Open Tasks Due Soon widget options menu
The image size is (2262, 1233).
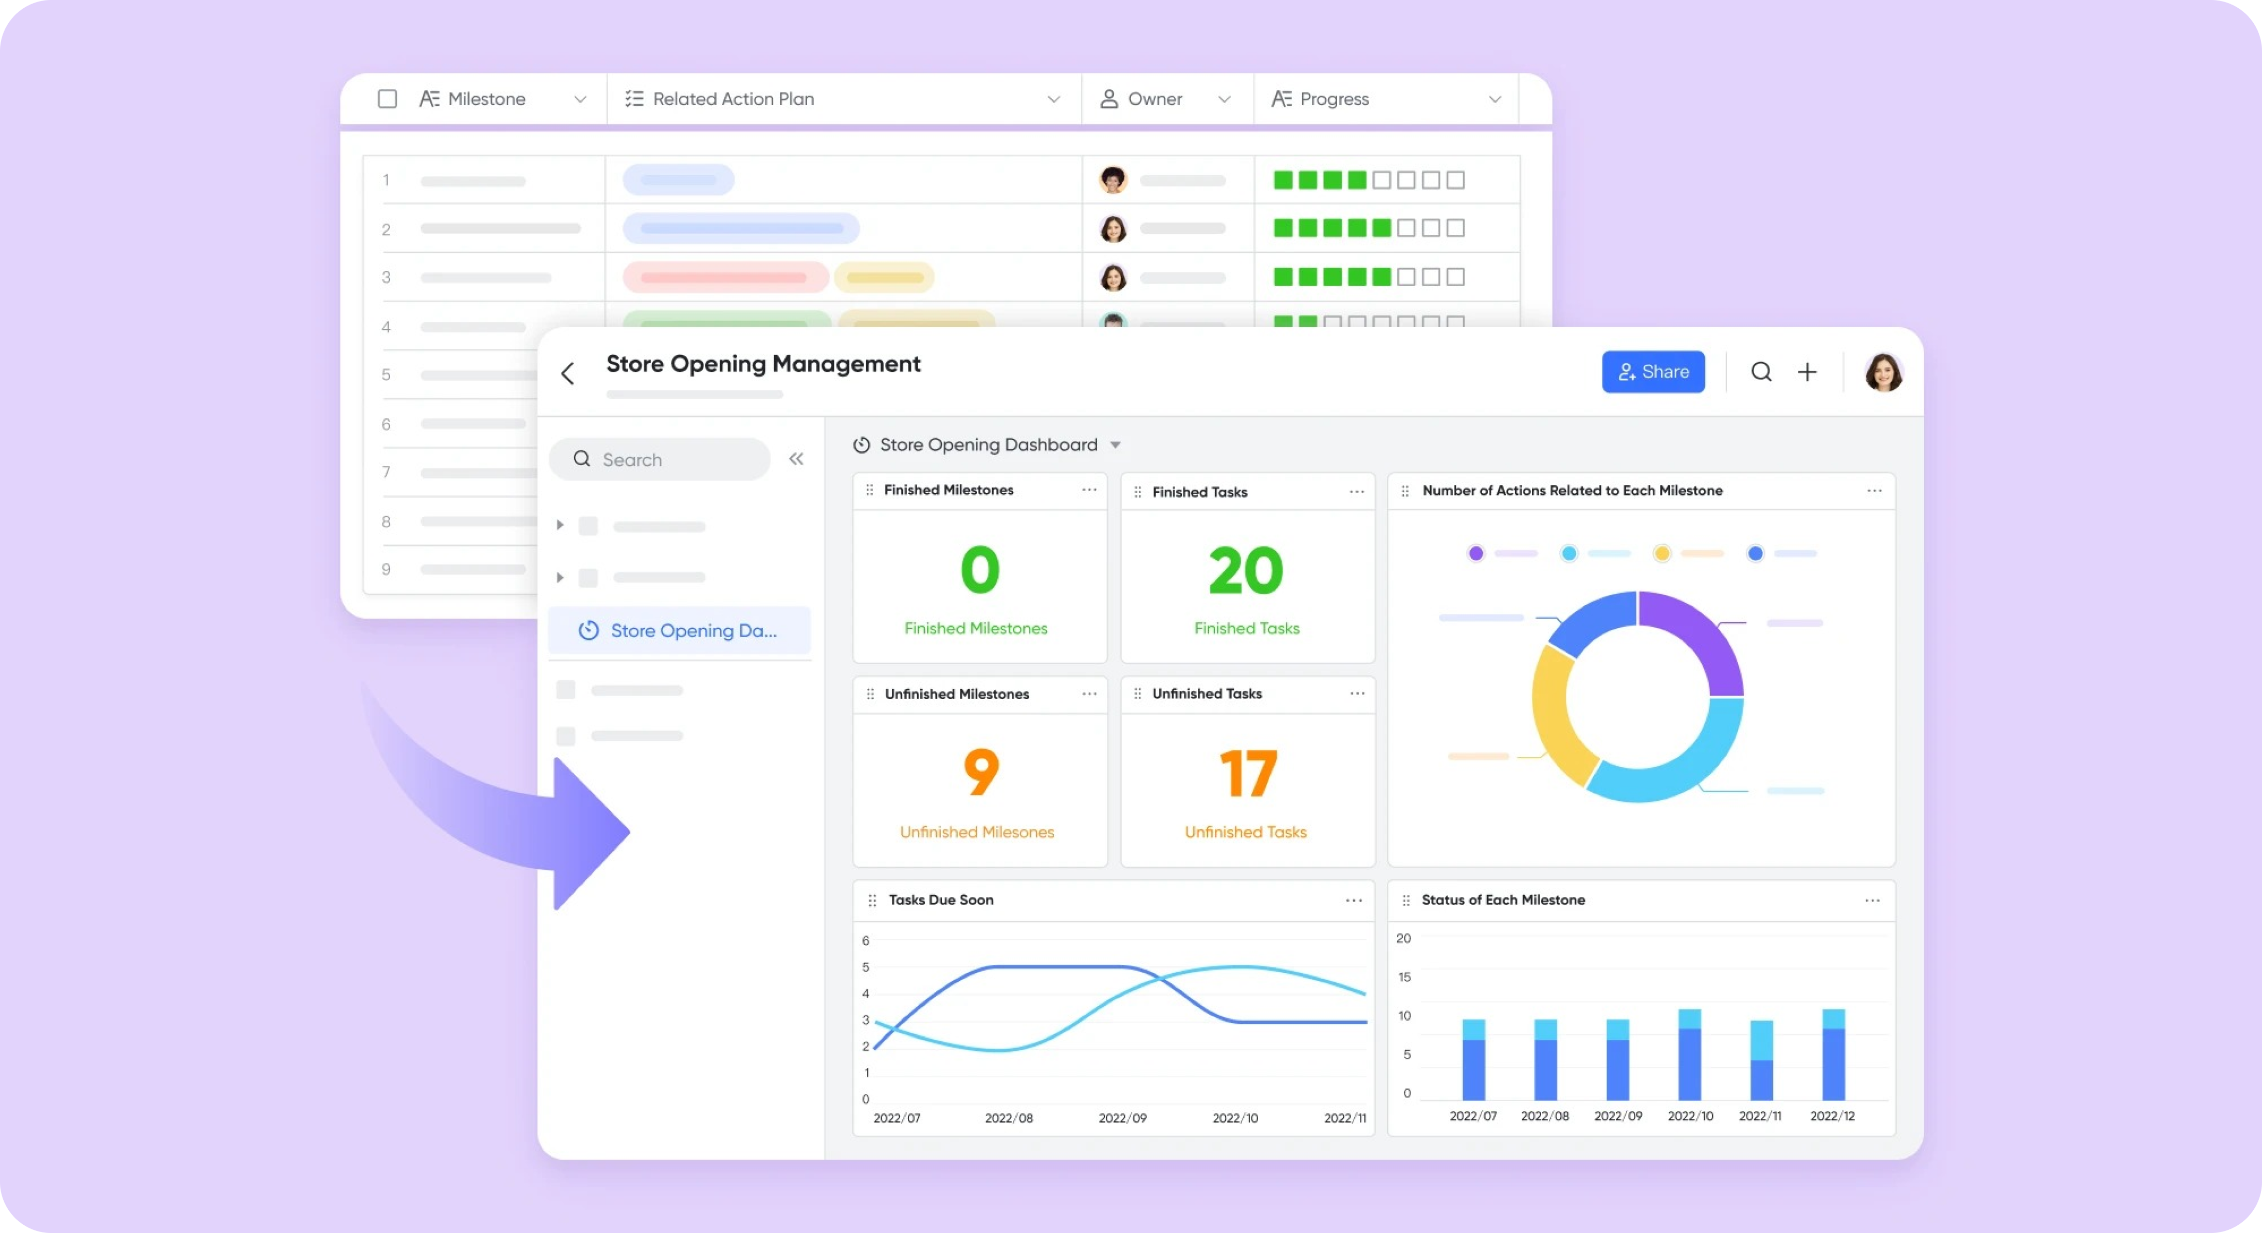[x=1353, y=901]
